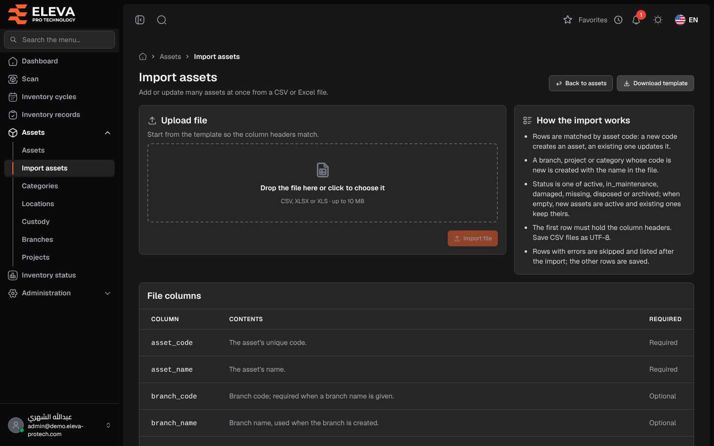The width and height of the screenshot is (714, 446).
Task: Click the asset_code column cell
Action: 172,343
